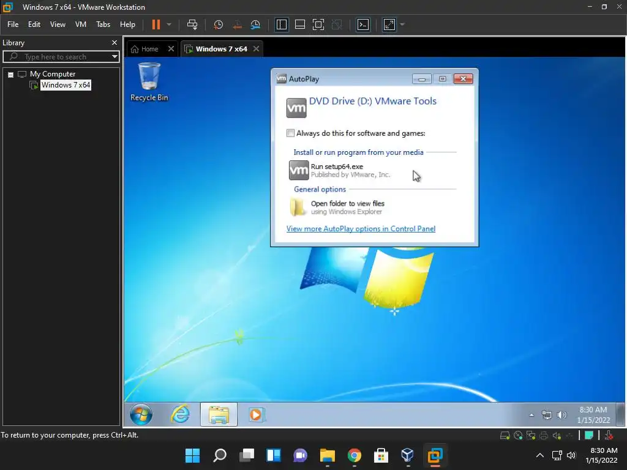Image resolution: width=627 pixels, height=470 pixels.
Task: Open File Explorer from host taskbar
Action: (x=327, y=455)
